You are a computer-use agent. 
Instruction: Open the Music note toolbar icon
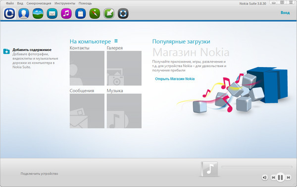tap(66, 14)
